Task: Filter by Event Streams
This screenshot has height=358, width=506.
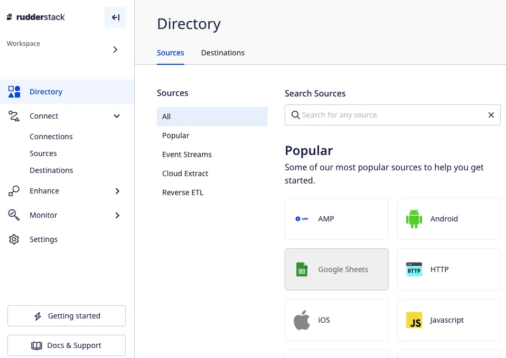Action: [187, 154]
